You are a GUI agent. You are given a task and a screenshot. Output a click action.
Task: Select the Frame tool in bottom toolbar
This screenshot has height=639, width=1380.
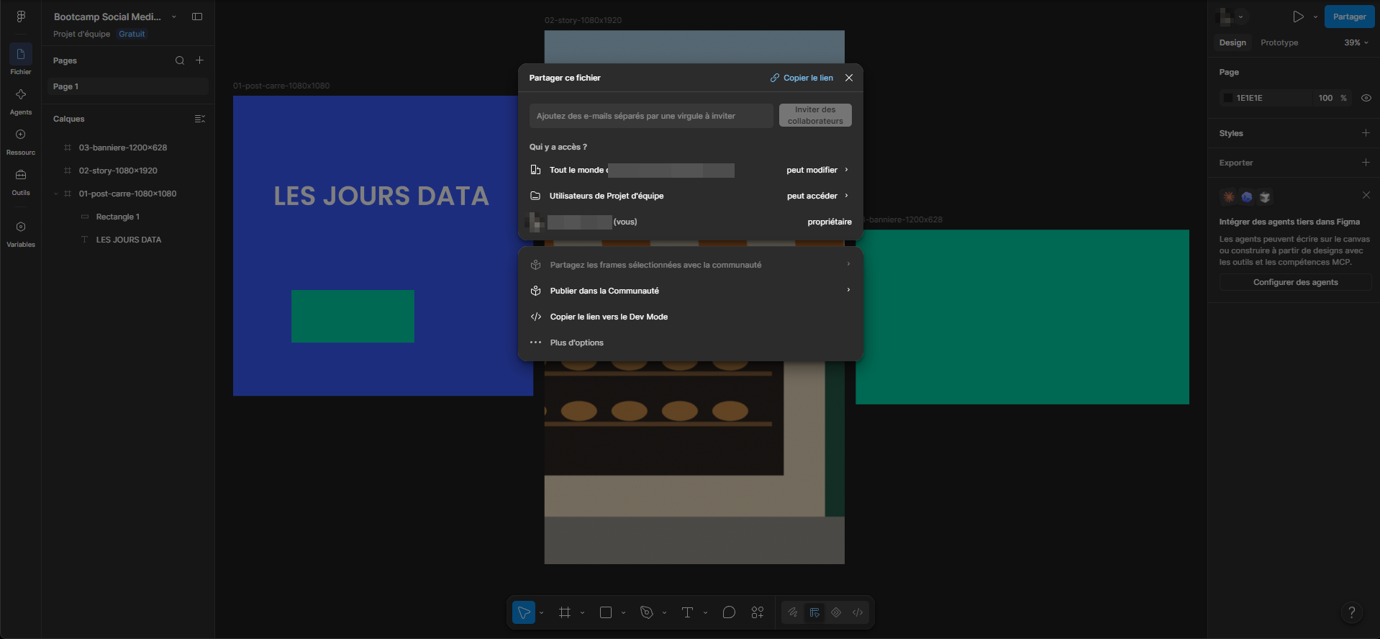[565, 612]
